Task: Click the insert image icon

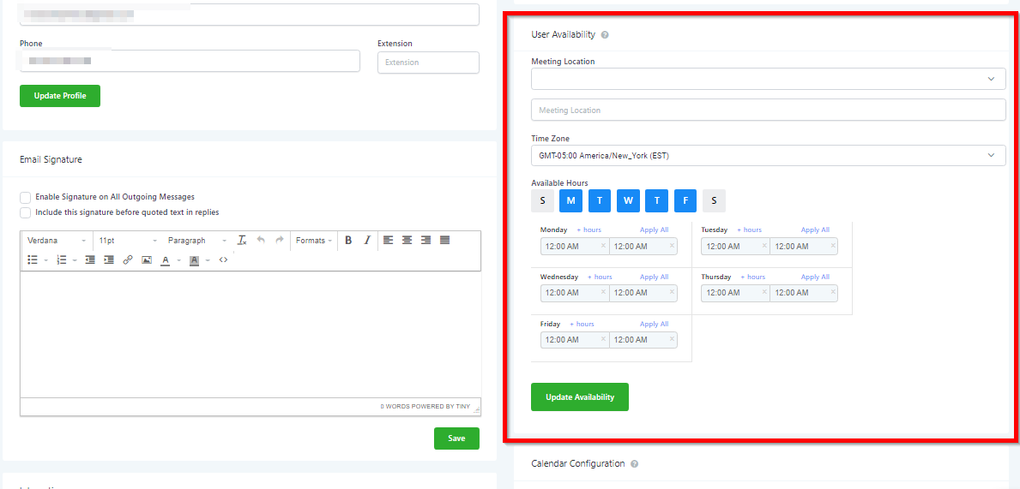Action: click(147, 259)
